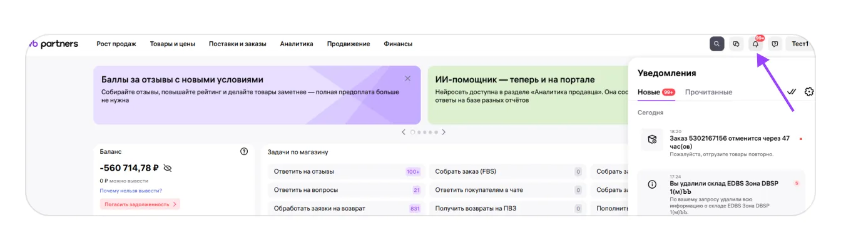Viewport: 841px width, 250px height.
Task: Go to next banner slide arrow
Action: [x=444, y=132]
